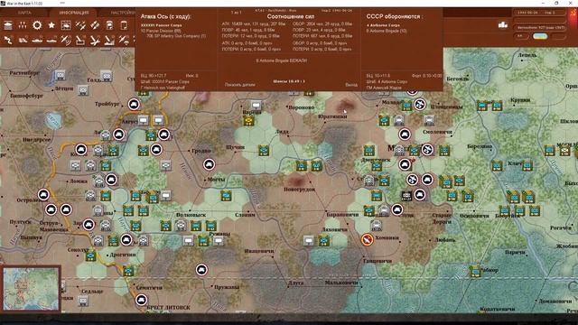Image resolution: width=578 pixels, height=325 pixels.
Task: Click the 9 Airborne Brigade БЕЖАЛИ result line
Action: [x=281, y=60]
